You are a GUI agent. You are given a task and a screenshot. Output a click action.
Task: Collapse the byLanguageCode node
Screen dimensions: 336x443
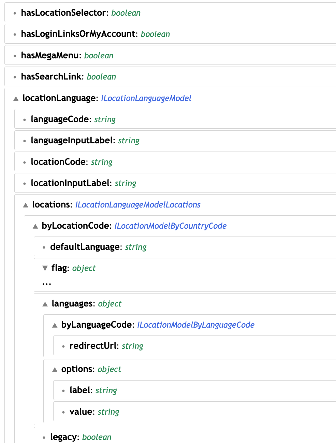tap(55, 325)
